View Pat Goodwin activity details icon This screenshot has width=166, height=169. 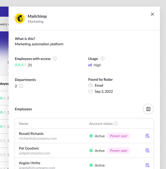[x=147, y=151]
